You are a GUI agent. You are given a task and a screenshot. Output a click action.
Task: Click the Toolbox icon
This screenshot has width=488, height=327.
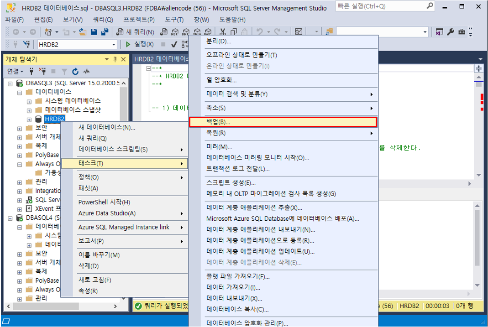point(462,32)
